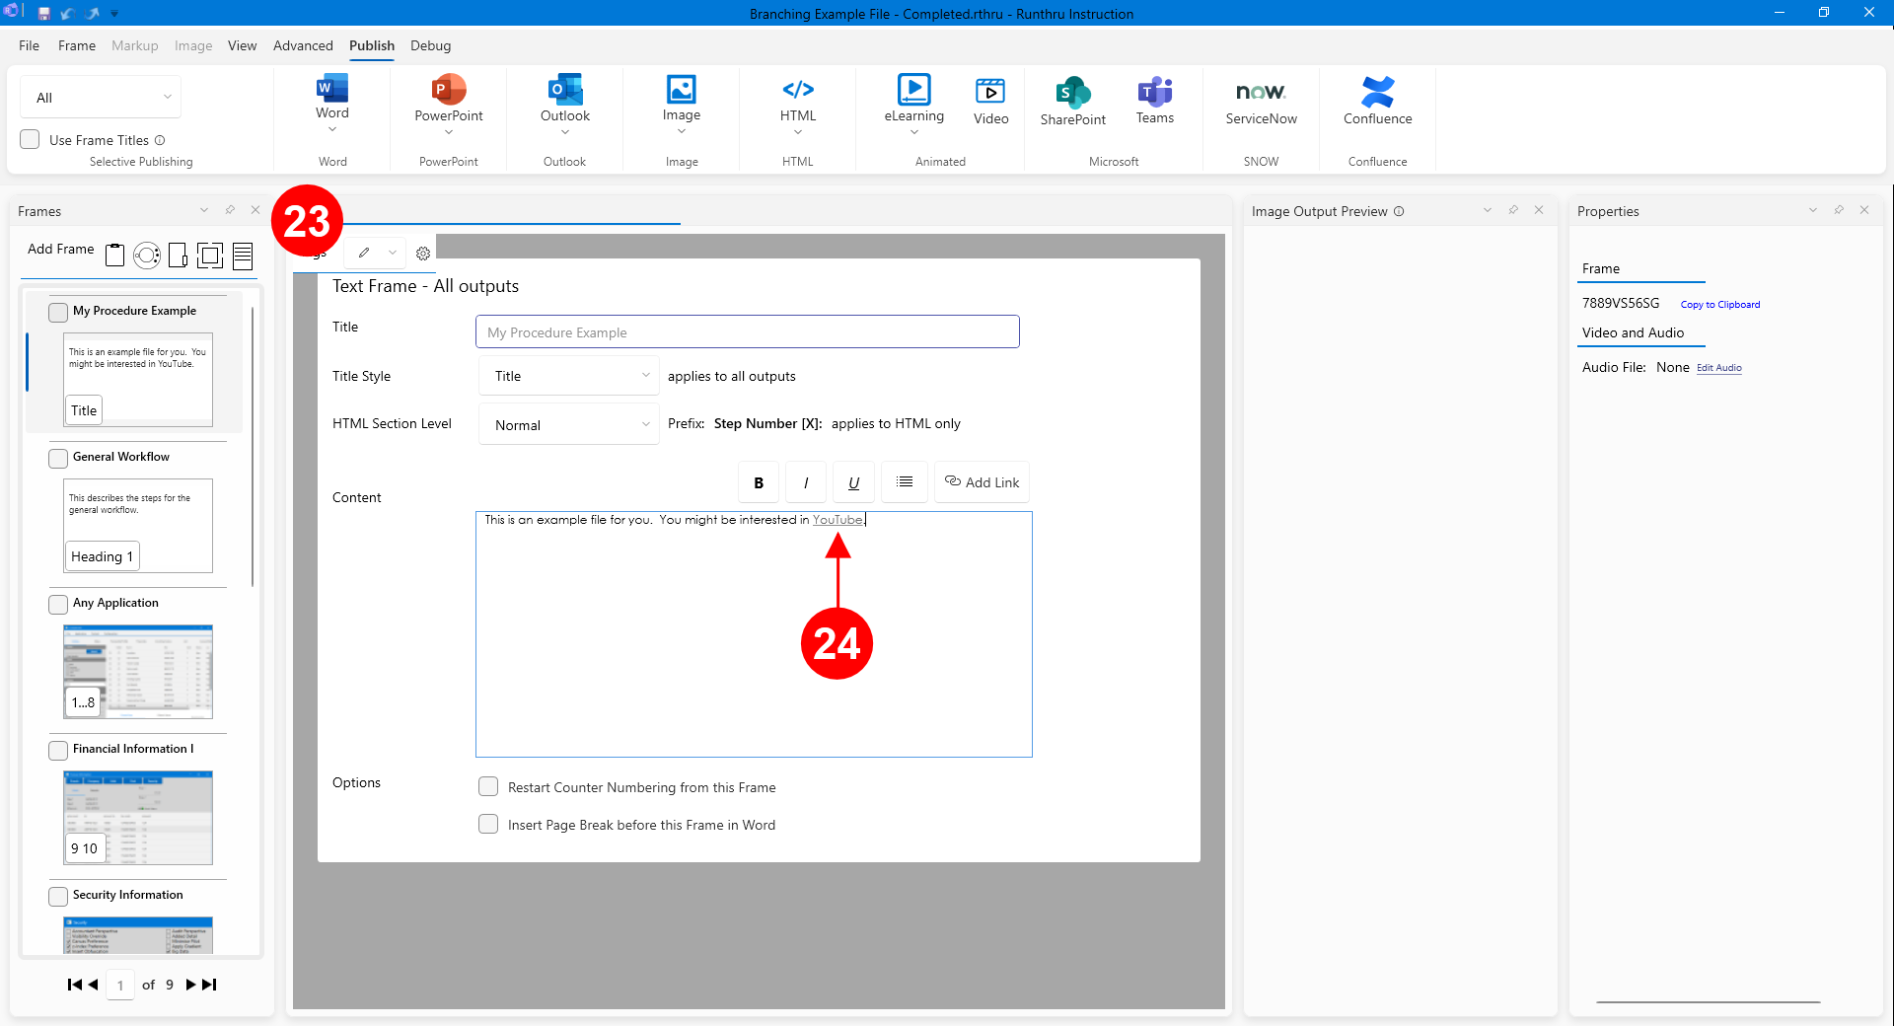Check Restart Counter Numbering from this Frame
Viewport: 1894px width, 1026px height.
(488, 787)
